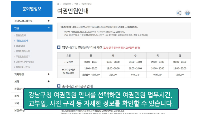202x114 pixels.
Task: Expand the 기획재정 section plus icon
Action: tap(48, 74)
